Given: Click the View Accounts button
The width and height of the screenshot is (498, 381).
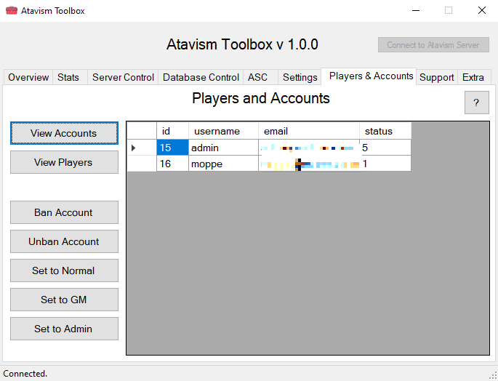Looking at the screenshot, I should (x=64, y=133).
